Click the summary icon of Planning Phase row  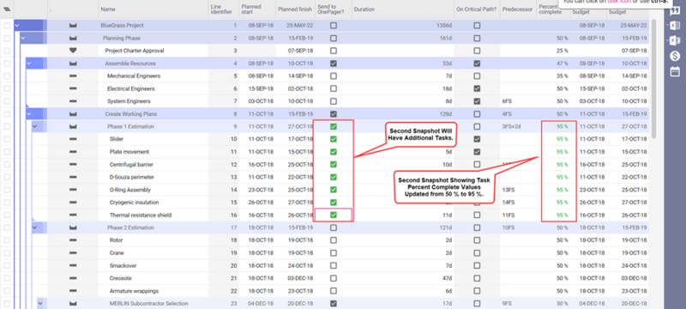pyautogui.click(x=73, y=38)
